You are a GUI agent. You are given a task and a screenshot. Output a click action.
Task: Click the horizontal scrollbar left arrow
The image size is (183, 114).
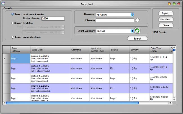coord(4,103)
